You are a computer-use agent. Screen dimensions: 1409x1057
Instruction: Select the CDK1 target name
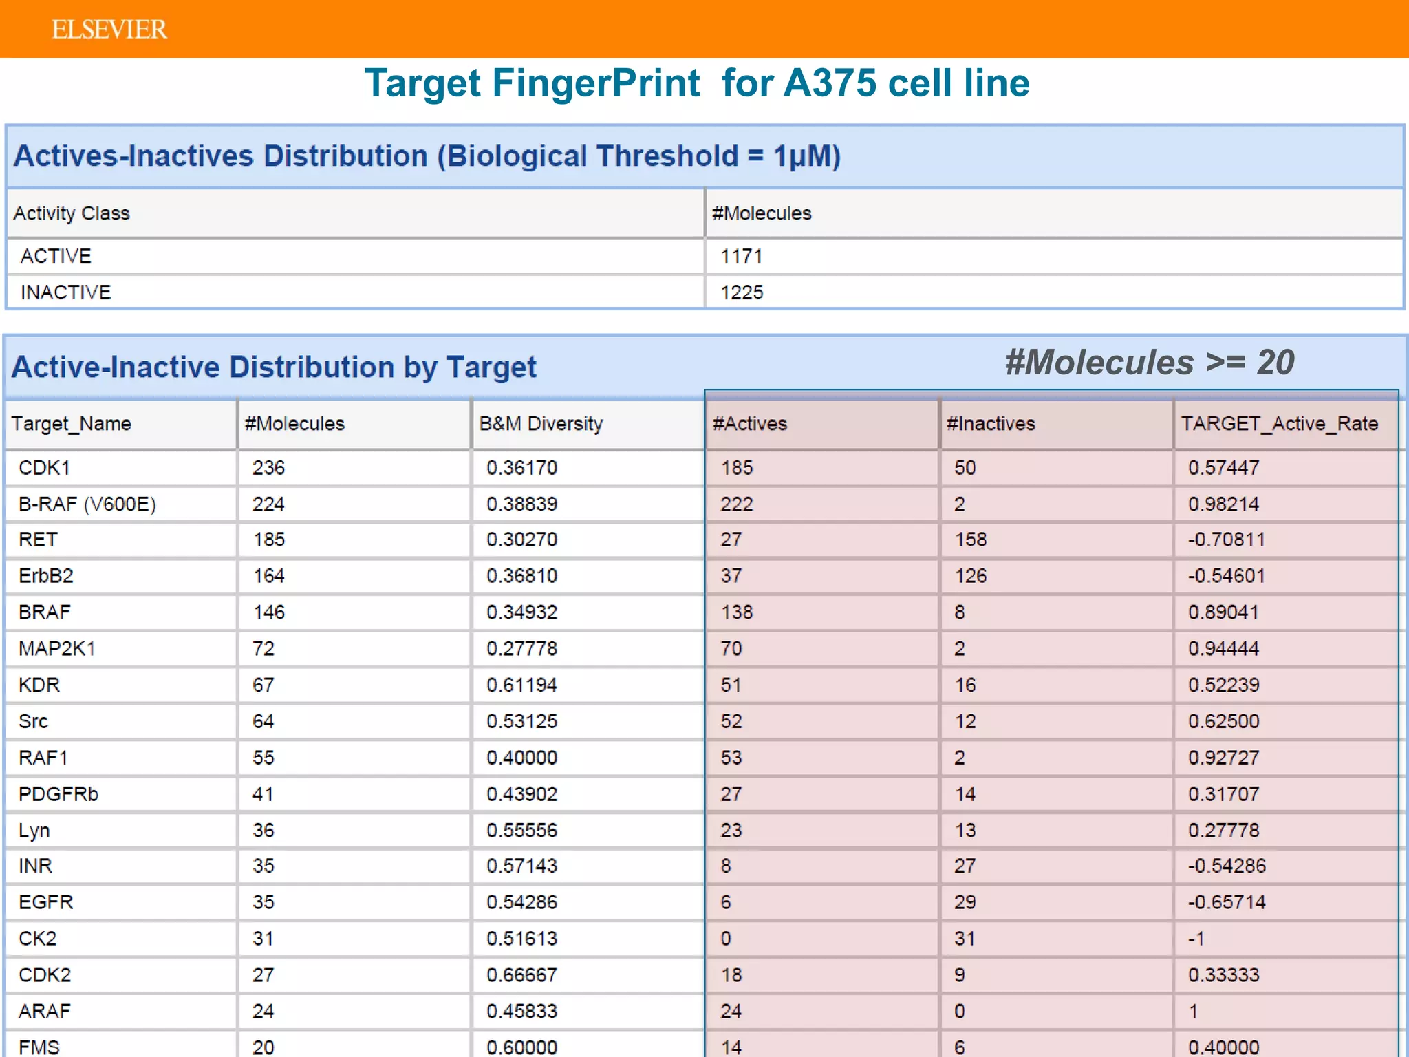tap(45, 468)
